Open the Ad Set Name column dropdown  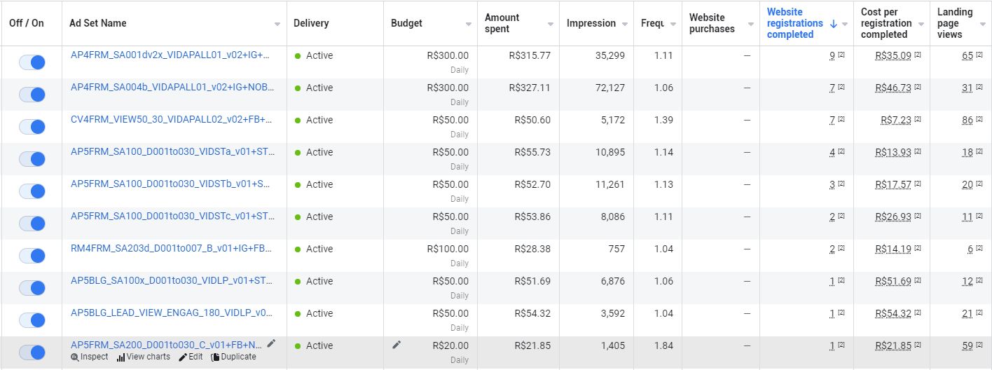tap(277, 24)
